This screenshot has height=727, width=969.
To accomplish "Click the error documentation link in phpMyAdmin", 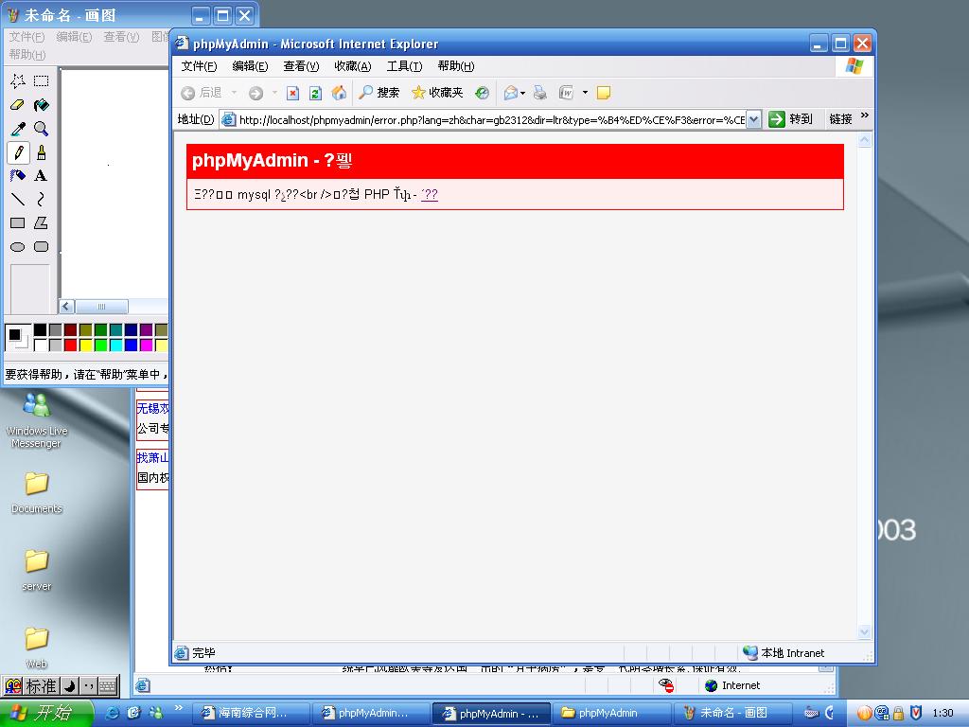I will (x=430, y=195).
